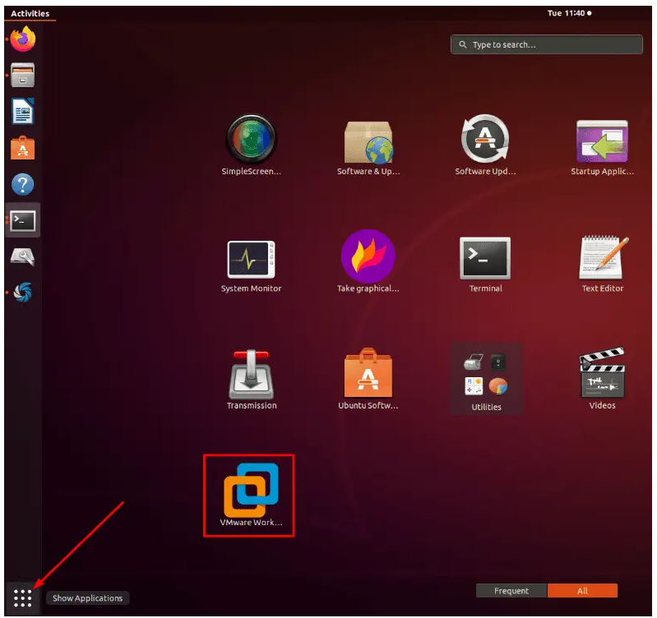Switch to All apps view

click(582, 591)
